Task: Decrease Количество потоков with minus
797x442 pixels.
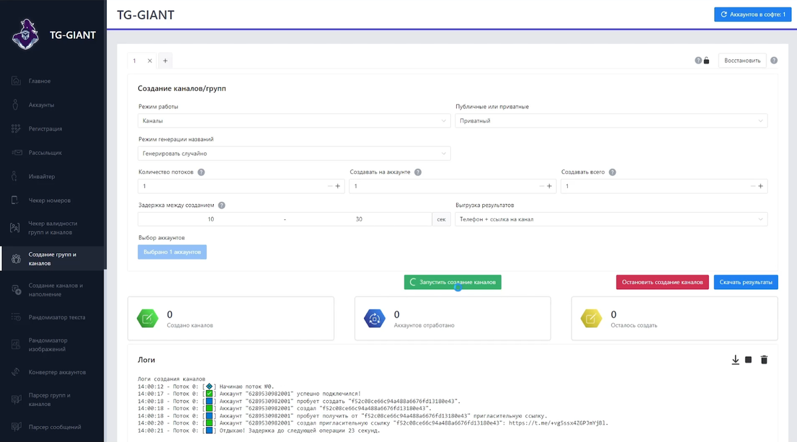Action: click(x=330, y=187)
